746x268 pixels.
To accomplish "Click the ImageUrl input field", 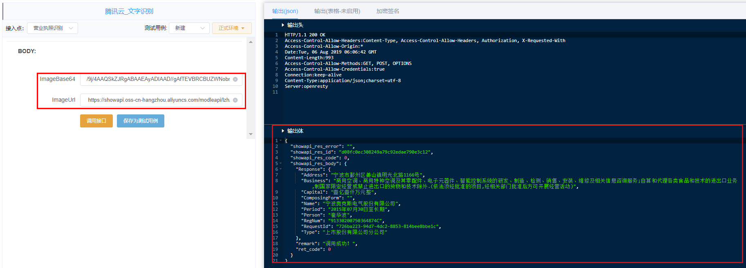I will (x=161, y=100).
